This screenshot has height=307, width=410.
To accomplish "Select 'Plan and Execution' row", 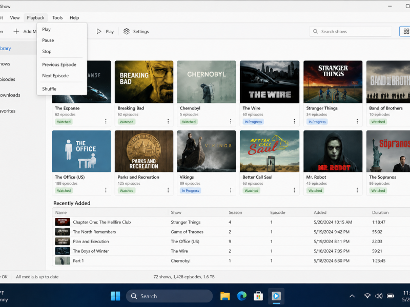I will point(231,242).
